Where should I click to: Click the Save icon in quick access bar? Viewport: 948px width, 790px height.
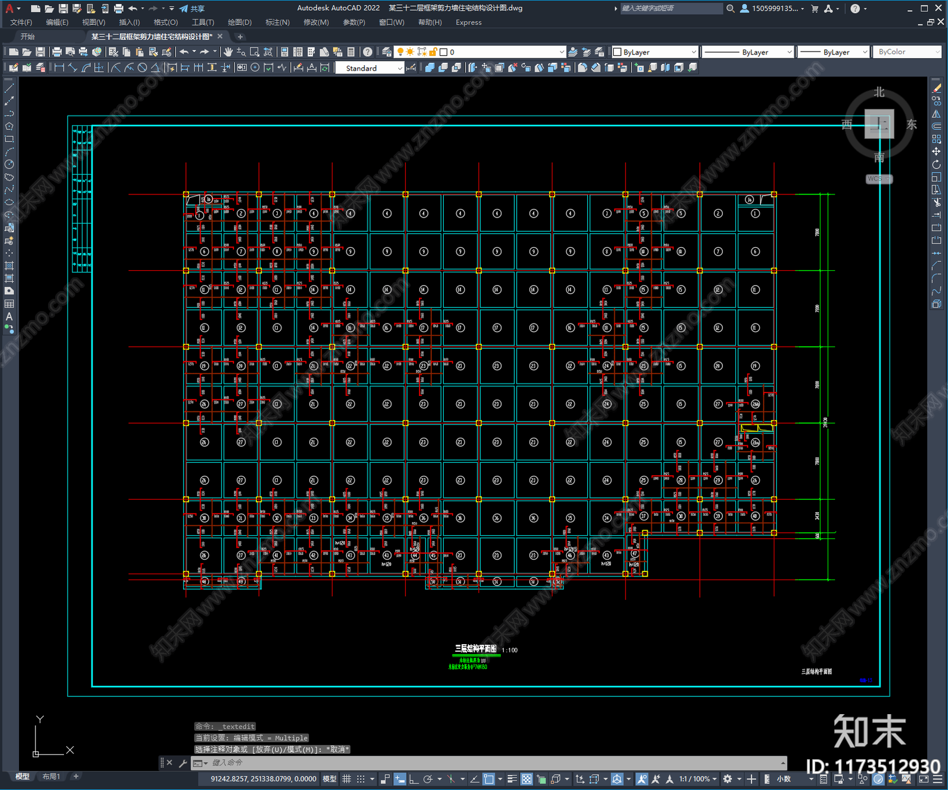click(x=63, y=8)
